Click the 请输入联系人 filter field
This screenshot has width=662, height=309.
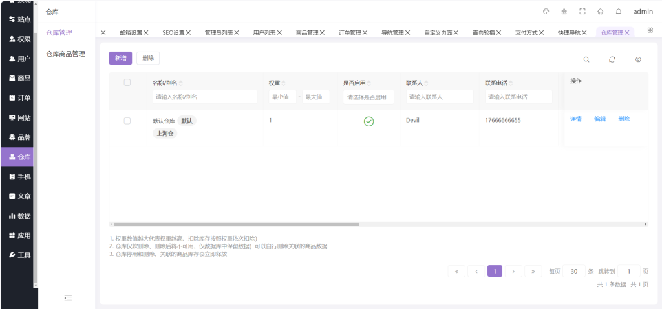pos(440,97)
